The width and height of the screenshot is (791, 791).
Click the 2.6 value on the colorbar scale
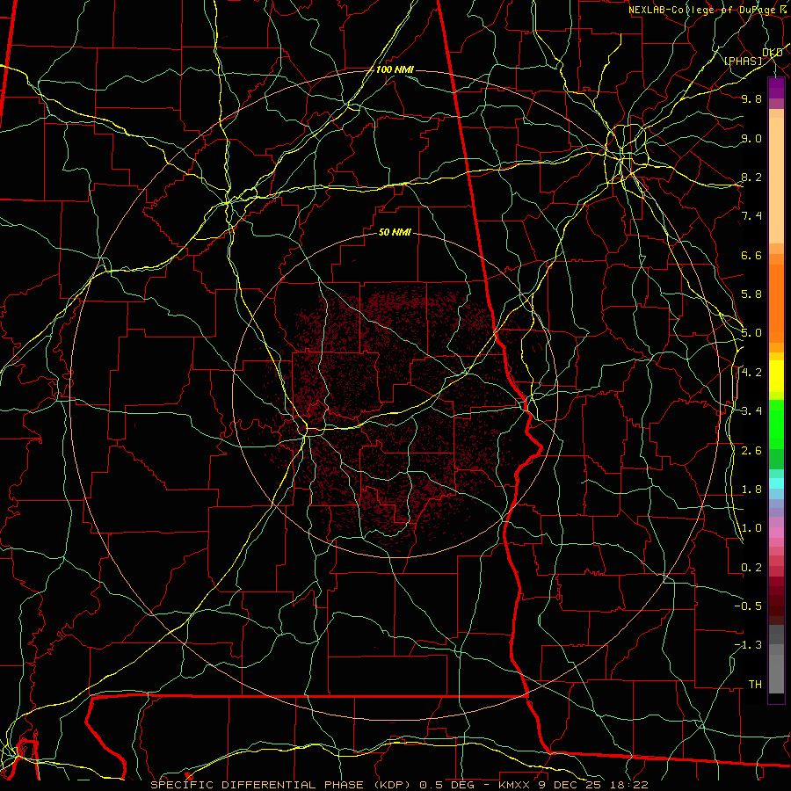751,451
